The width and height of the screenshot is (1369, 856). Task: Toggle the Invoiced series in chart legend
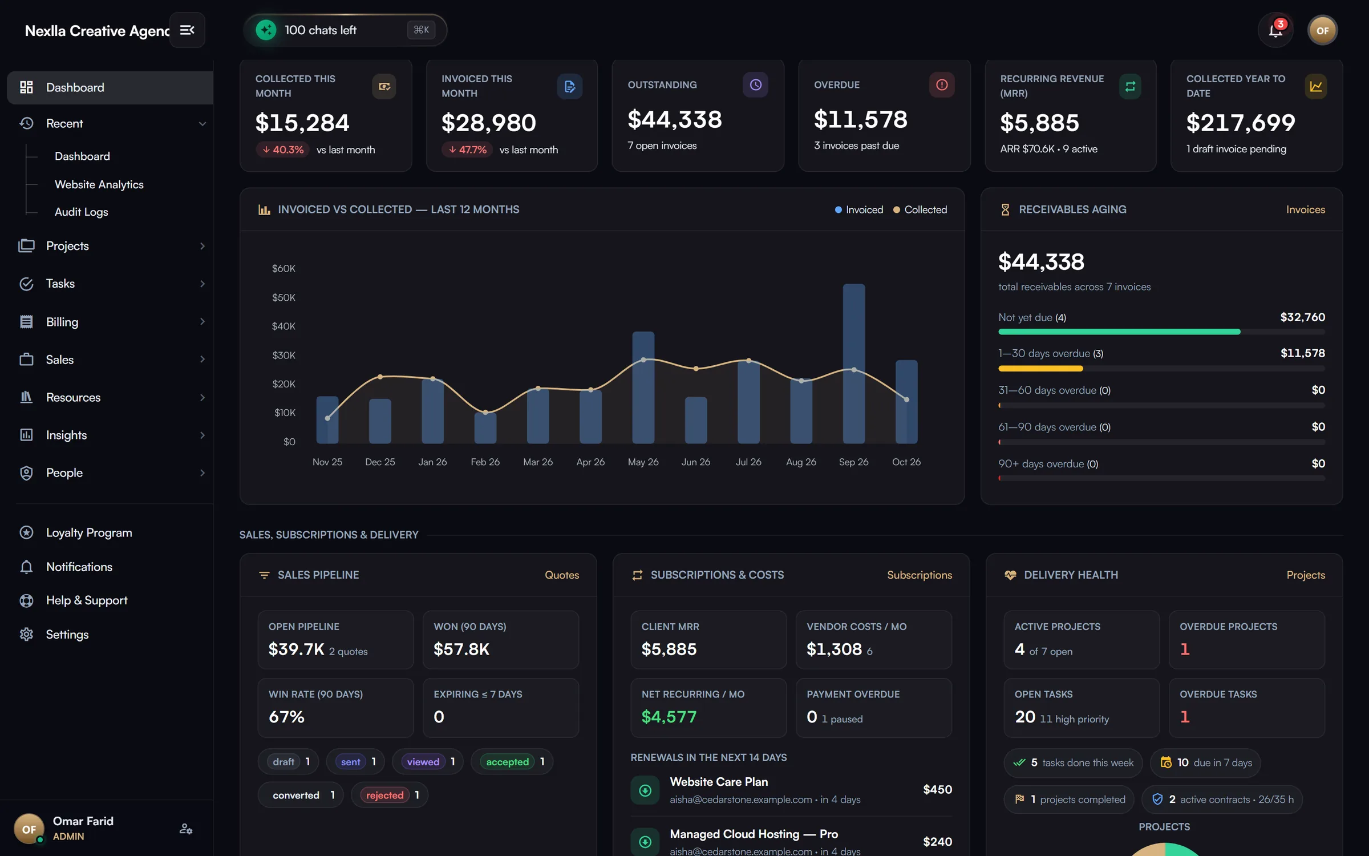(858, 209)
